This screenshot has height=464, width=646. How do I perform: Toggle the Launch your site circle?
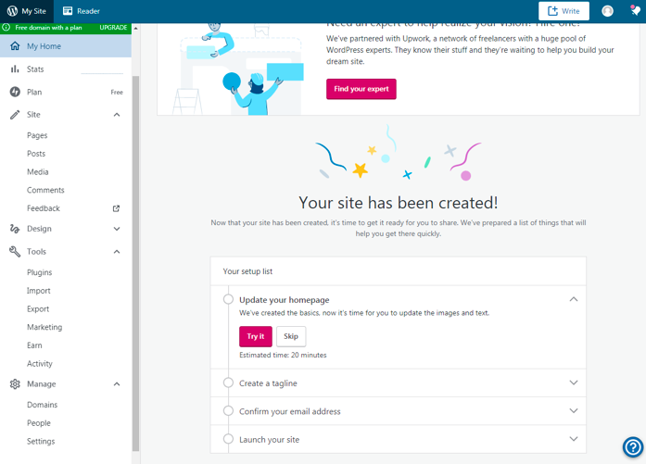pyautogui.click(x=228, y=439)
